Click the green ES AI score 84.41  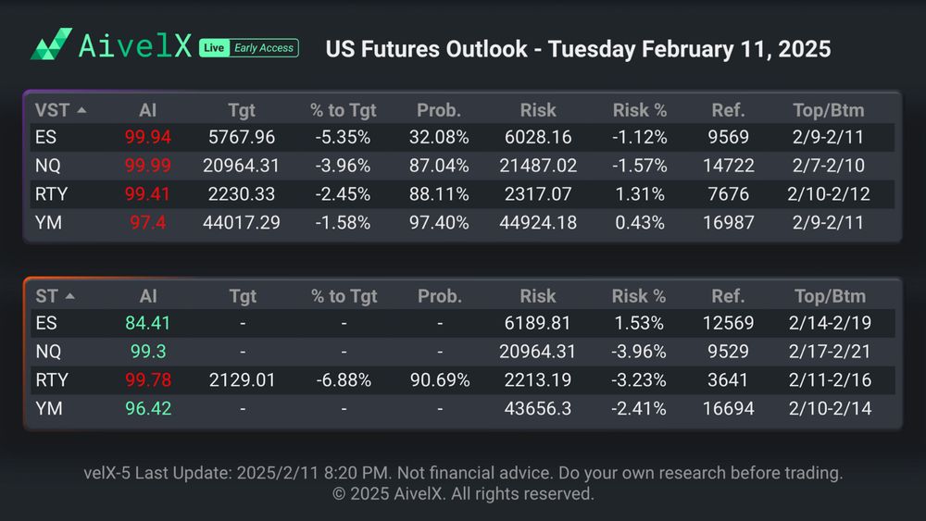coord(147,324)
